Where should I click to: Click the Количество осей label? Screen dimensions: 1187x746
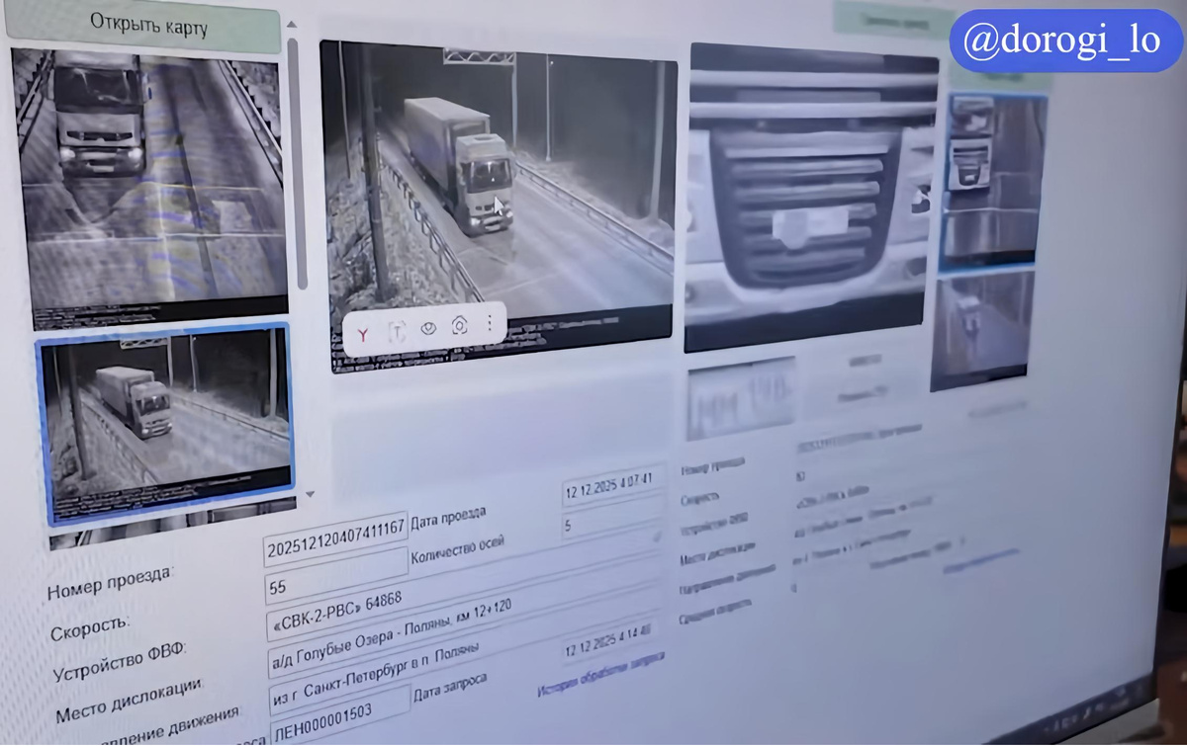click(x=457, y=549)
